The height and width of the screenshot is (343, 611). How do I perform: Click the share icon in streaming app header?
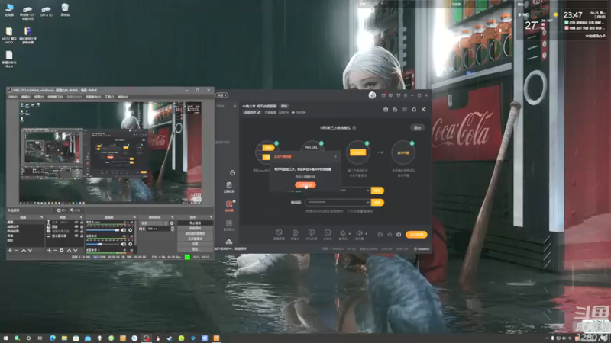click(x=424, y=109)
